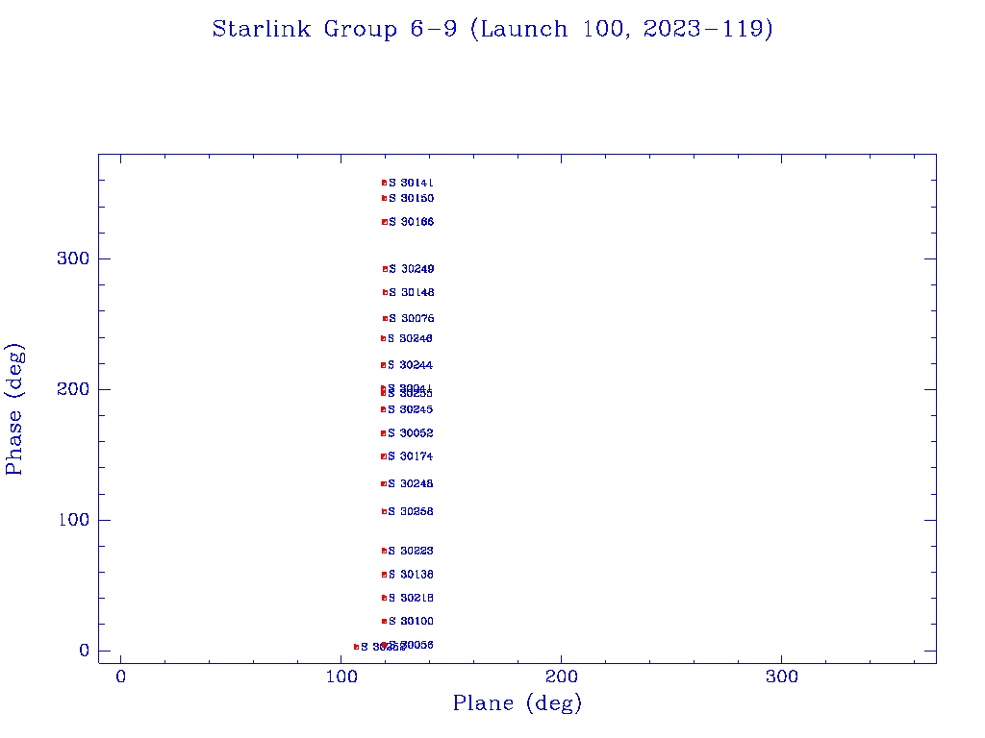Select the "S 30100" satellite label
The height and width of the screenshot is (738, 985).
(410, 621)
